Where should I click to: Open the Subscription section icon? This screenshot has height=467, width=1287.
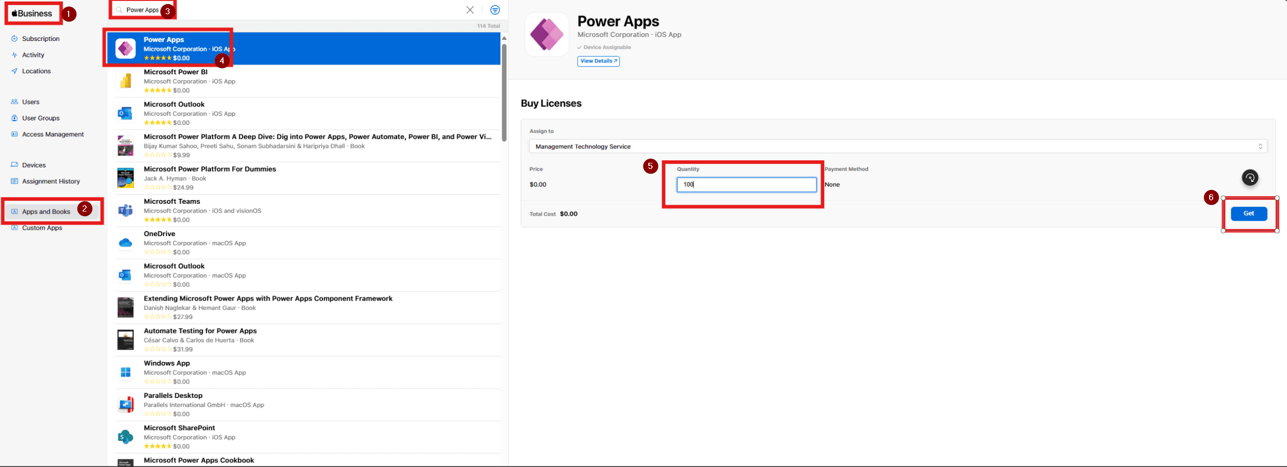[14, 38]
